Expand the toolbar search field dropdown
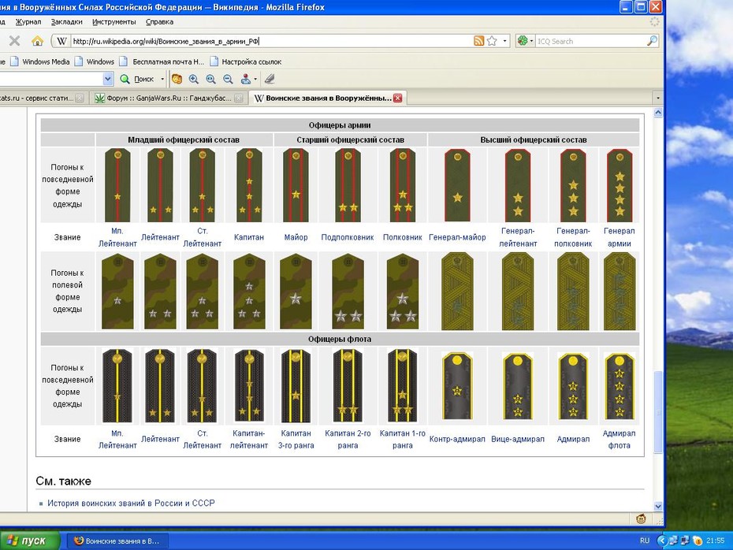733x550 pixels. click(x=108, y=79)
